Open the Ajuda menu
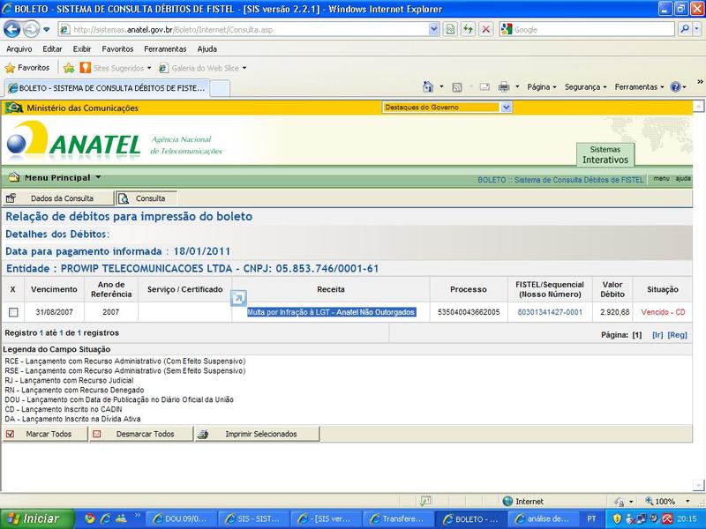 click(207, 49)
